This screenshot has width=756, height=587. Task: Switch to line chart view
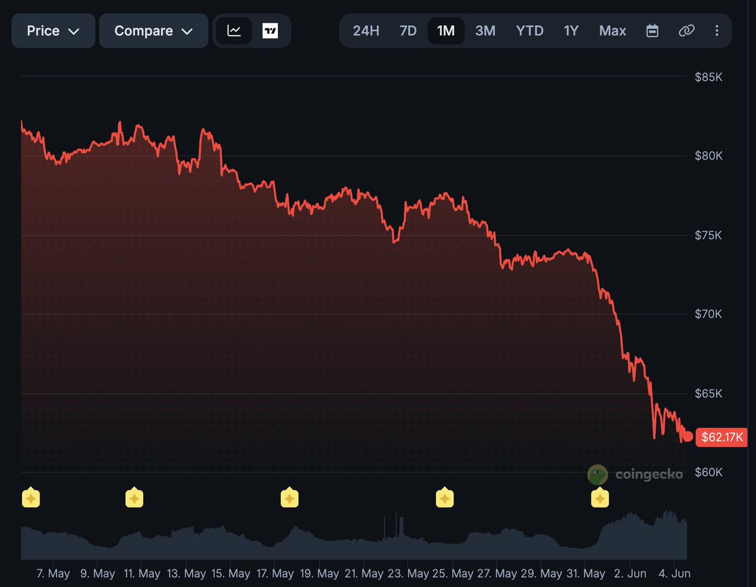pyautogui.click(x=234, y=31)
